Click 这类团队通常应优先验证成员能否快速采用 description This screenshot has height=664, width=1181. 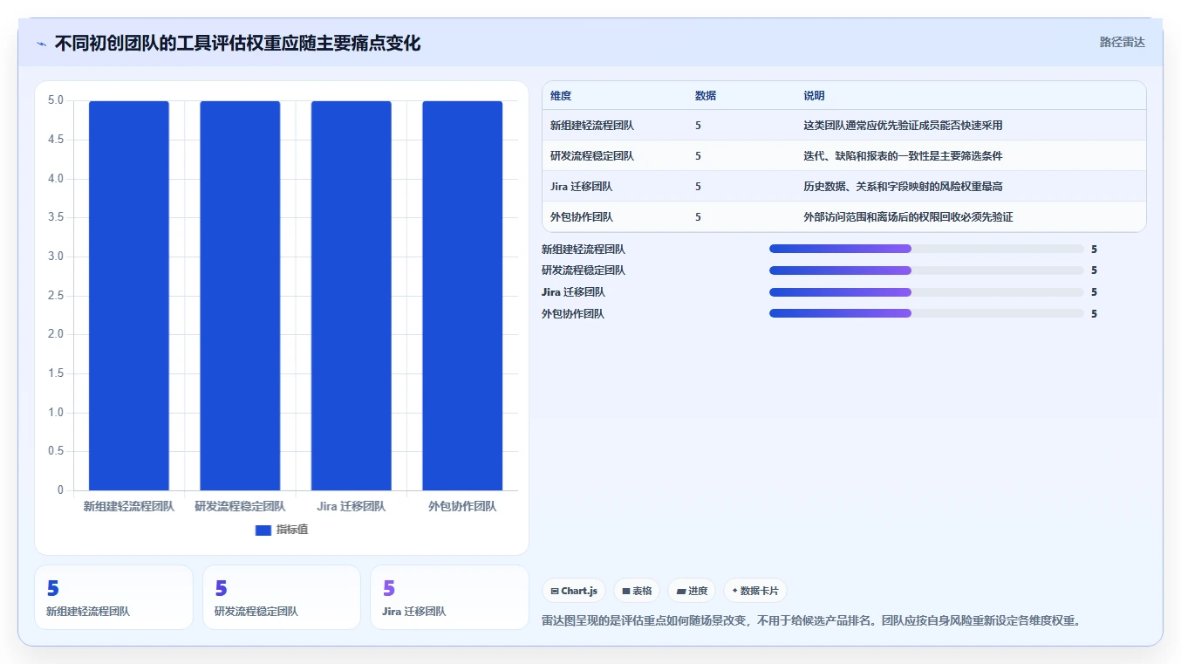click(x=903, y=126)
